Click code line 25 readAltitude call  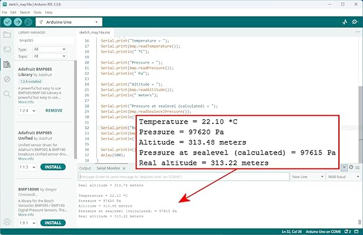click(137, 90)
